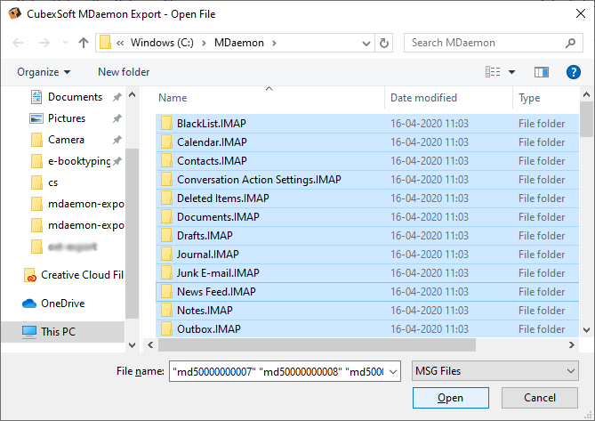Click the search magnifier icon

570,43
